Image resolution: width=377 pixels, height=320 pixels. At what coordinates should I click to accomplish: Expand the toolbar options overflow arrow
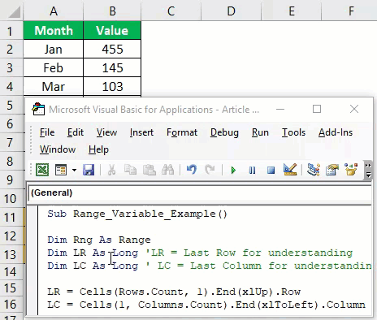click(368, 171)
